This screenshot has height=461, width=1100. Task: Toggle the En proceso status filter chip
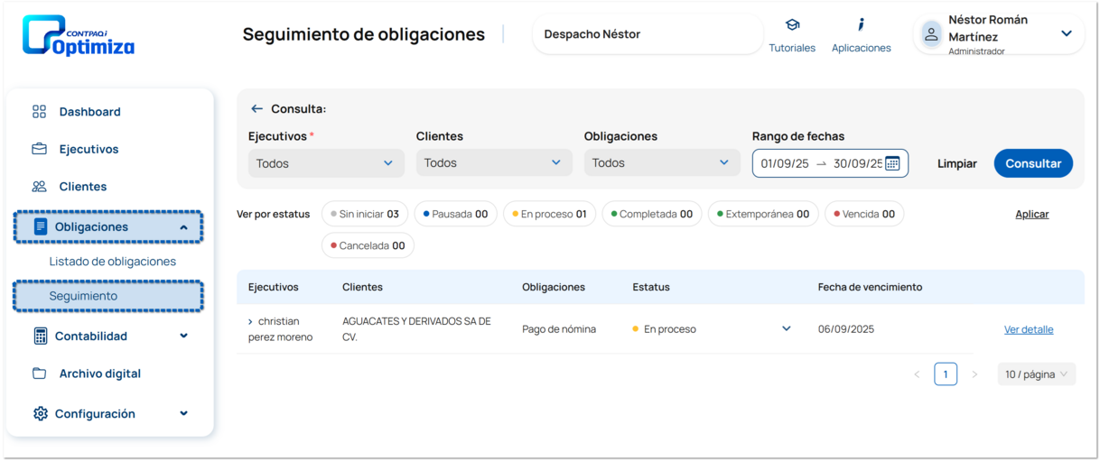549,214
